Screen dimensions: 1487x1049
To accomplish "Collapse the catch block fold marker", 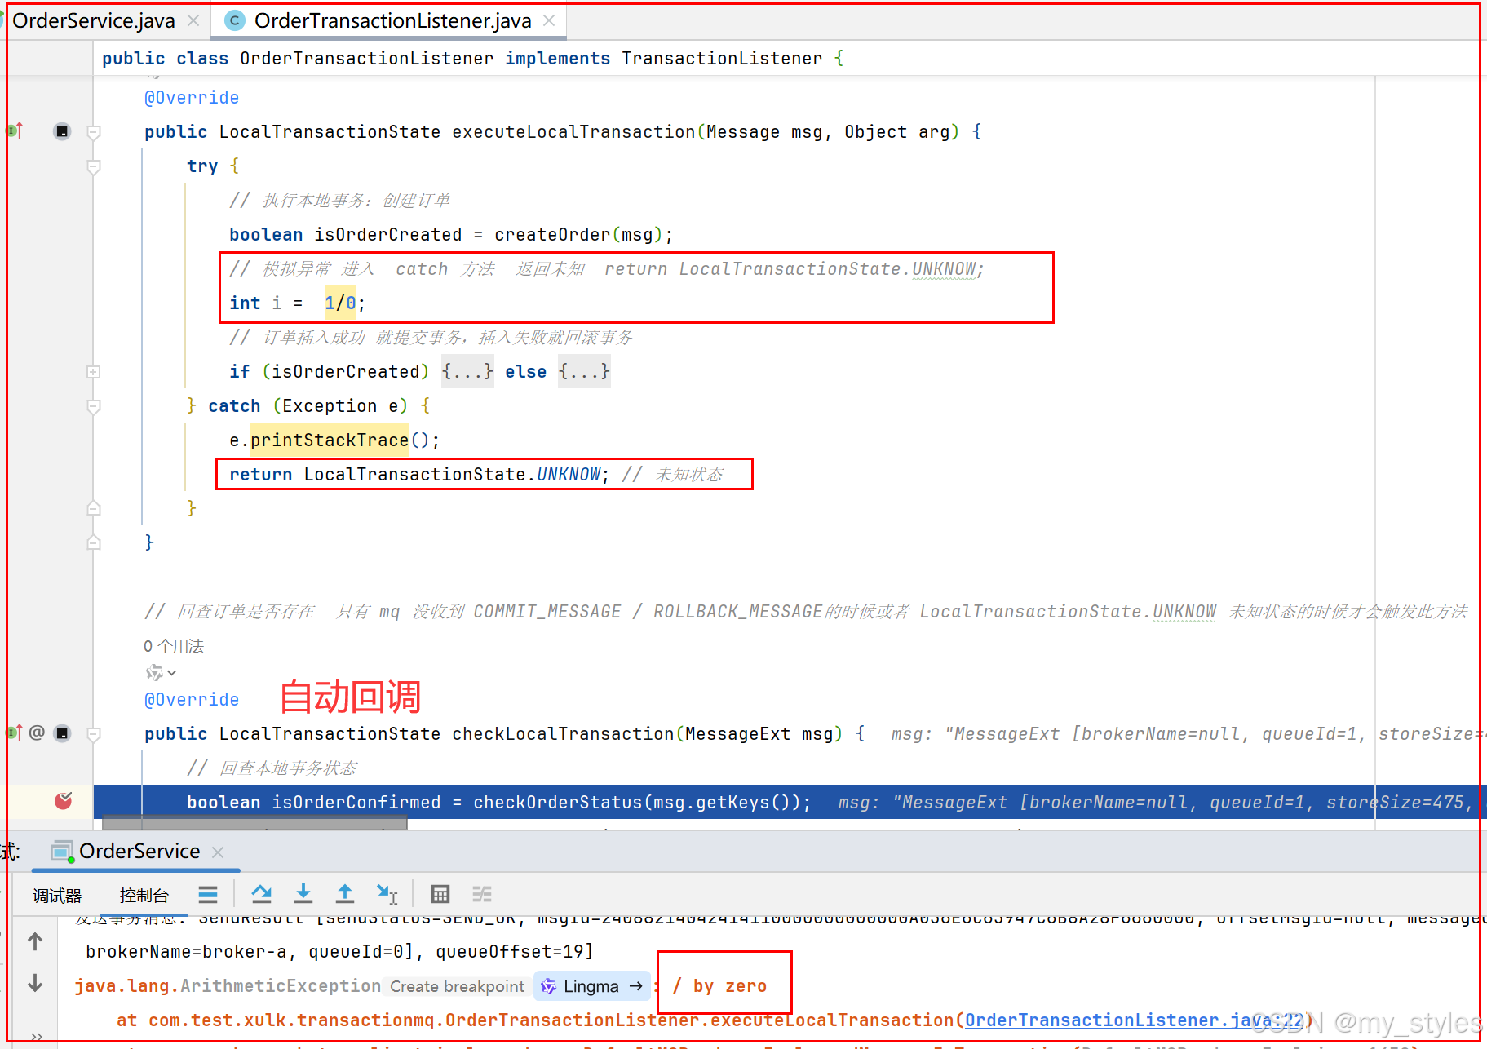I will coord(94,406).
